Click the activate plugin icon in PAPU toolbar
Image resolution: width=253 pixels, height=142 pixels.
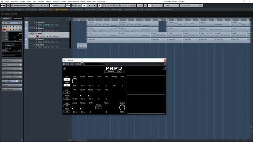coord(64,64)
